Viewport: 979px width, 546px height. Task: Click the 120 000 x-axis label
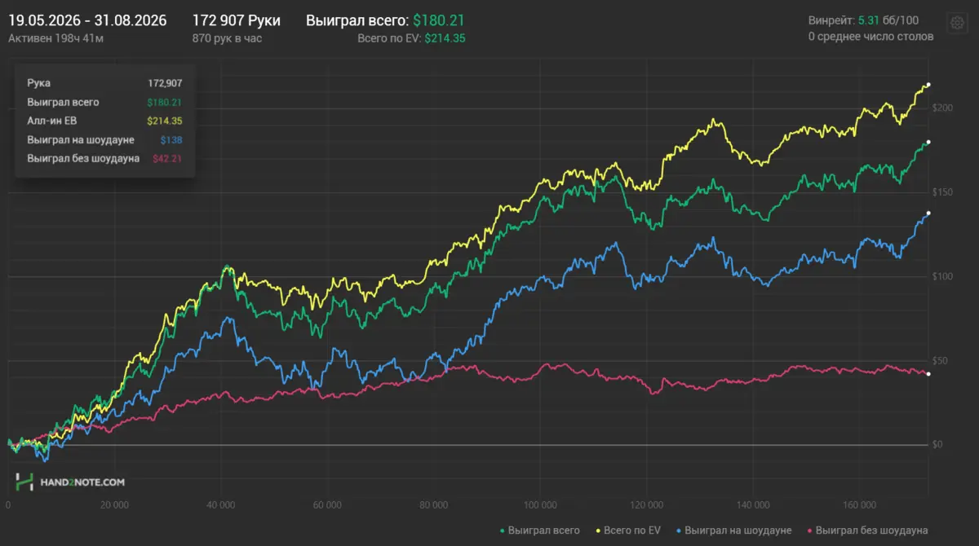[x=645, y=505]
